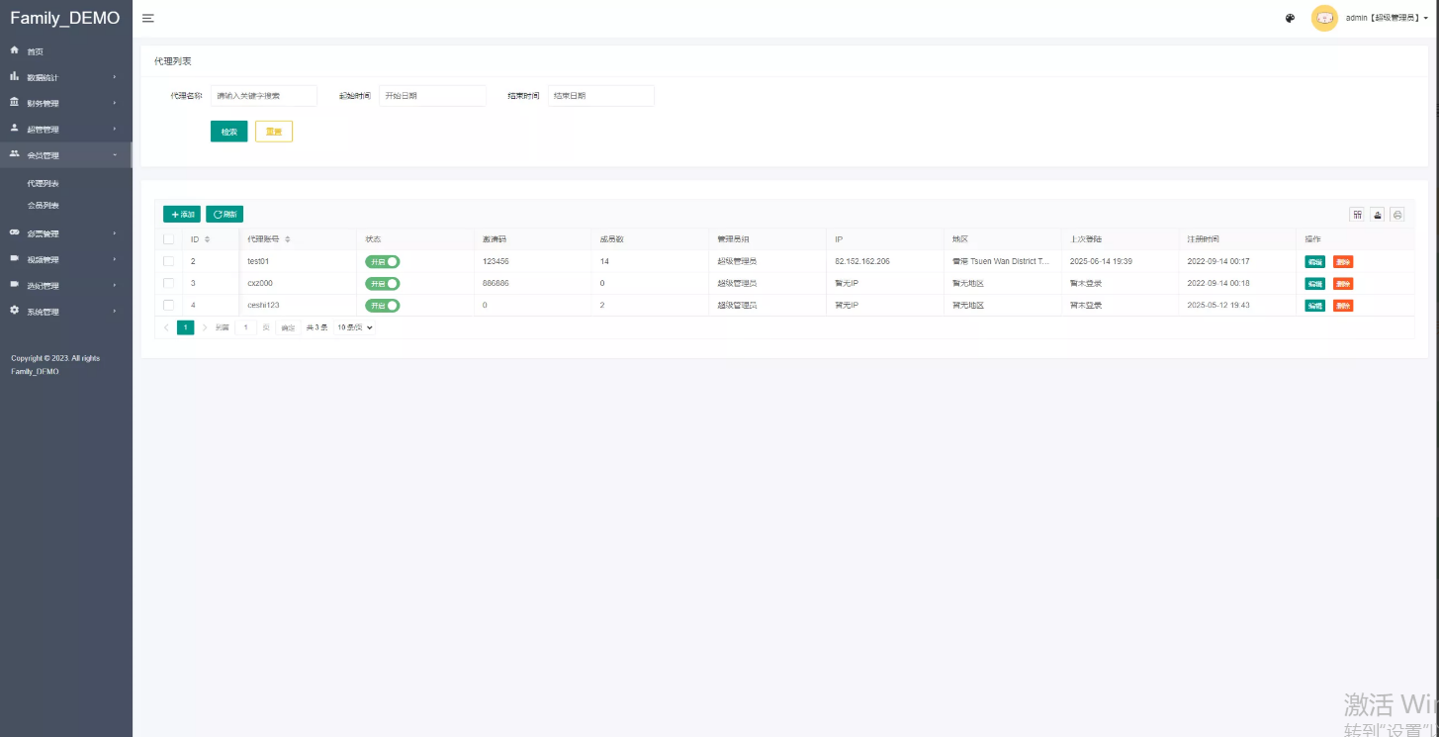Click the 开始日期 date input field

click(432, 96)
